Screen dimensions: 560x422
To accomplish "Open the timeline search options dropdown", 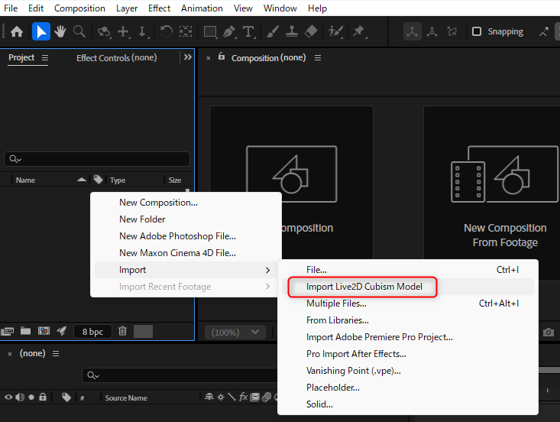I will [x=93, y=375].
